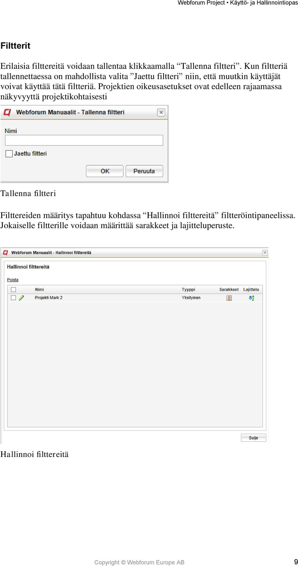Click the Tyyppi column header

(x=188, y=290)
